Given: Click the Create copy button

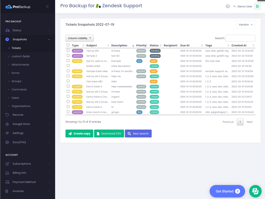Looking at the screenshot, I should [x=79, y=133].
